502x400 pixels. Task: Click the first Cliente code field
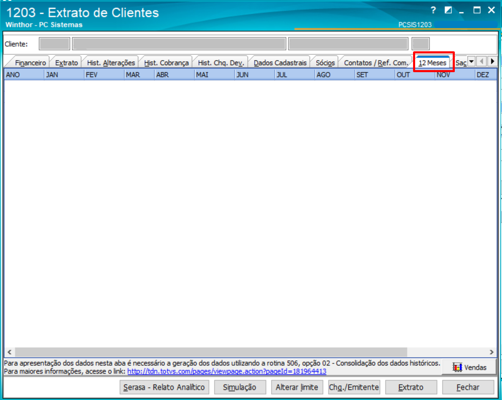[x=54, y=44]
